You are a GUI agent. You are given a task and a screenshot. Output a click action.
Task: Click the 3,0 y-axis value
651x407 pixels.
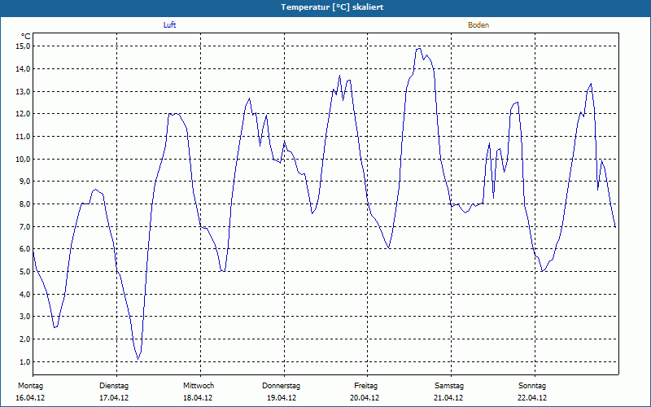pyautogui.click(x=25, y=317)
